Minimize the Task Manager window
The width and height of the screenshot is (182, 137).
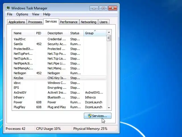click(94, 8)
